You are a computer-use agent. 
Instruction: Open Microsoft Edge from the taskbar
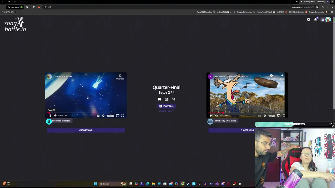point(148,184)
